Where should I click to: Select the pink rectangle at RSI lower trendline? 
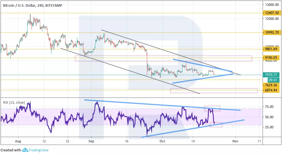[x=216, y=125]
